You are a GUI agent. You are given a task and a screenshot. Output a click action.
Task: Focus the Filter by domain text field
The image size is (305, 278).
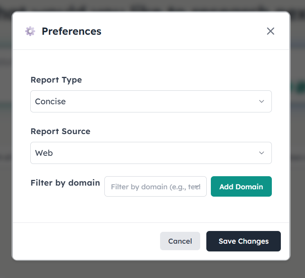pyautogui.click(x=151, y=186)
